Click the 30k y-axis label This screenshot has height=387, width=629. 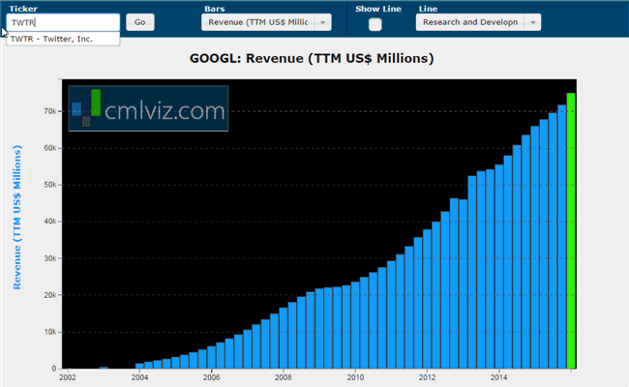tap(50, 258)
